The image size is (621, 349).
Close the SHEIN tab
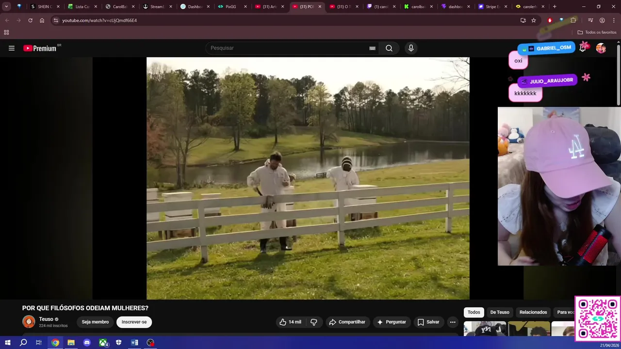pyautogui.click(x=58, y=7)
